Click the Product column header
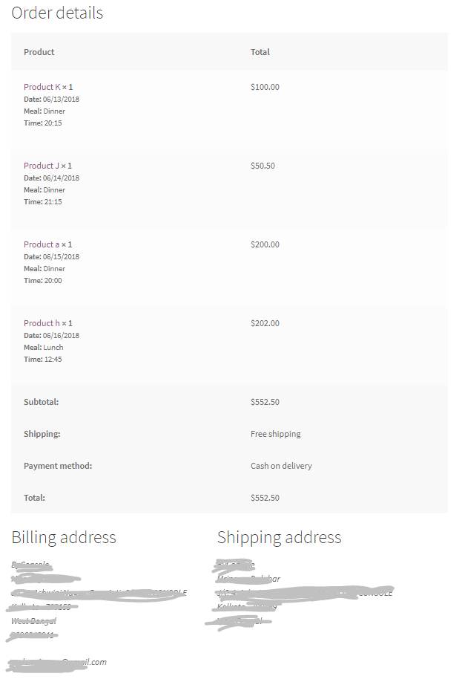Viewport: 462px width, 685px height. [39, 52]
